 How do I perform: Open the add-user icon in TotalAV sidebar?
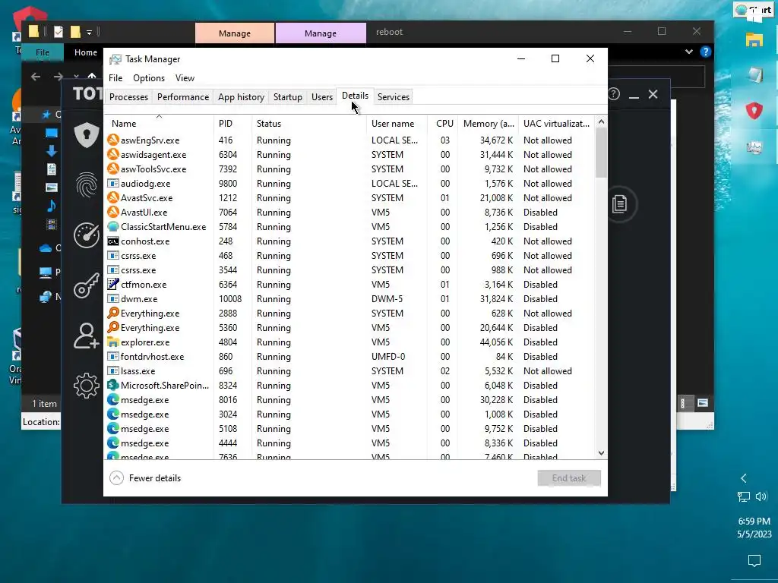point(87,336)
